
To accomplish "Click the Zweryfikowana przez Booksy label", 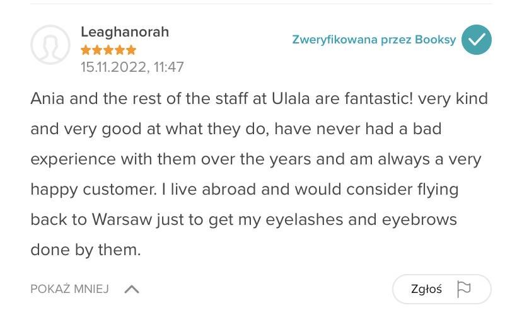I will click(374, 40).
